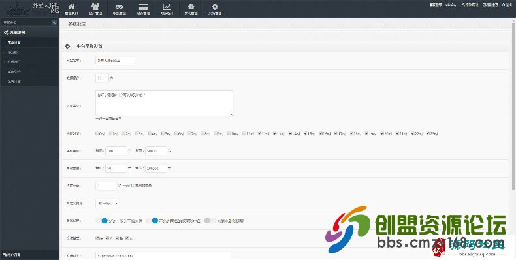Click the minimum field showing 50

[x=116, y=168]
